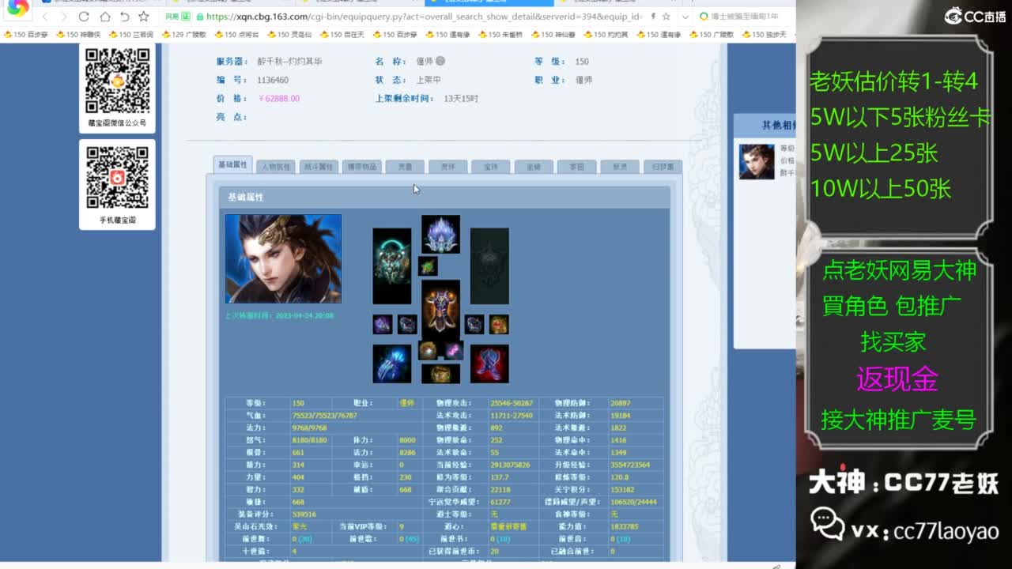Click the golden belt icon at bottom
Image resolution: width=1012 pixels, height=569 pixels.
[x=440, y=374]
